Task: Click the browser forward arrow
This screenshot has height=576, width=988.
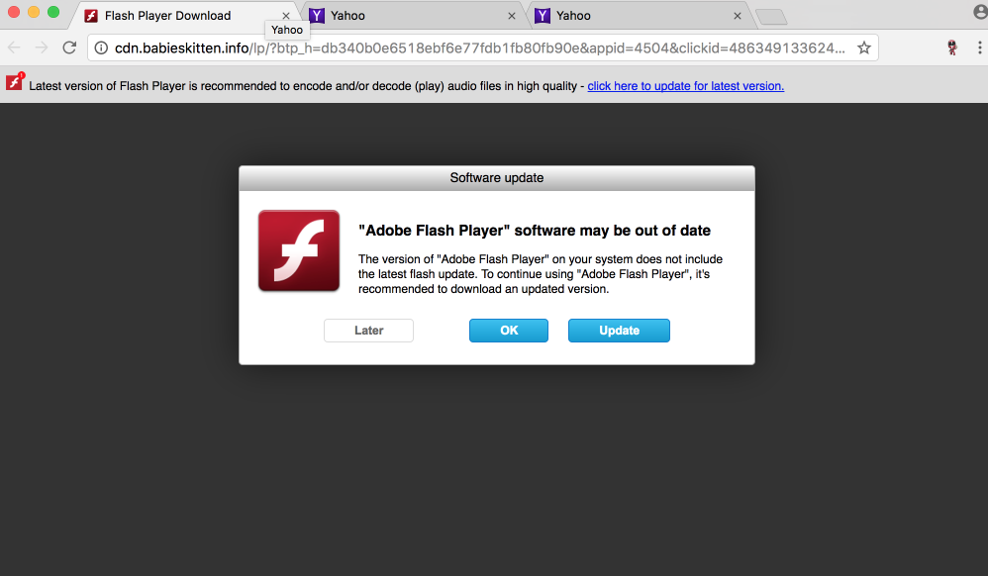Action: pyautogui.click(x=42, y=48)
